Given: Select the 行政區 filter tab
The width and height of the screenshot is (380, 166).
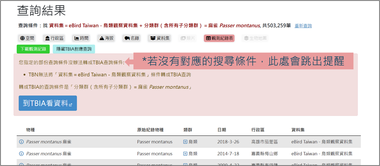Looking at the screenshot, I should 54,38.
